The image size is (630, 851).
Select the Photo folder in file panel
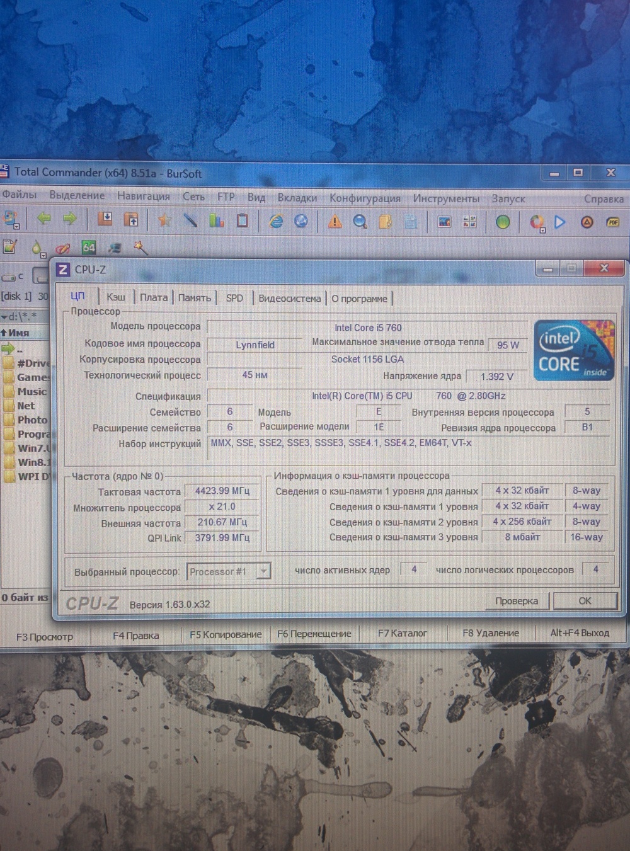coord(26,420)
